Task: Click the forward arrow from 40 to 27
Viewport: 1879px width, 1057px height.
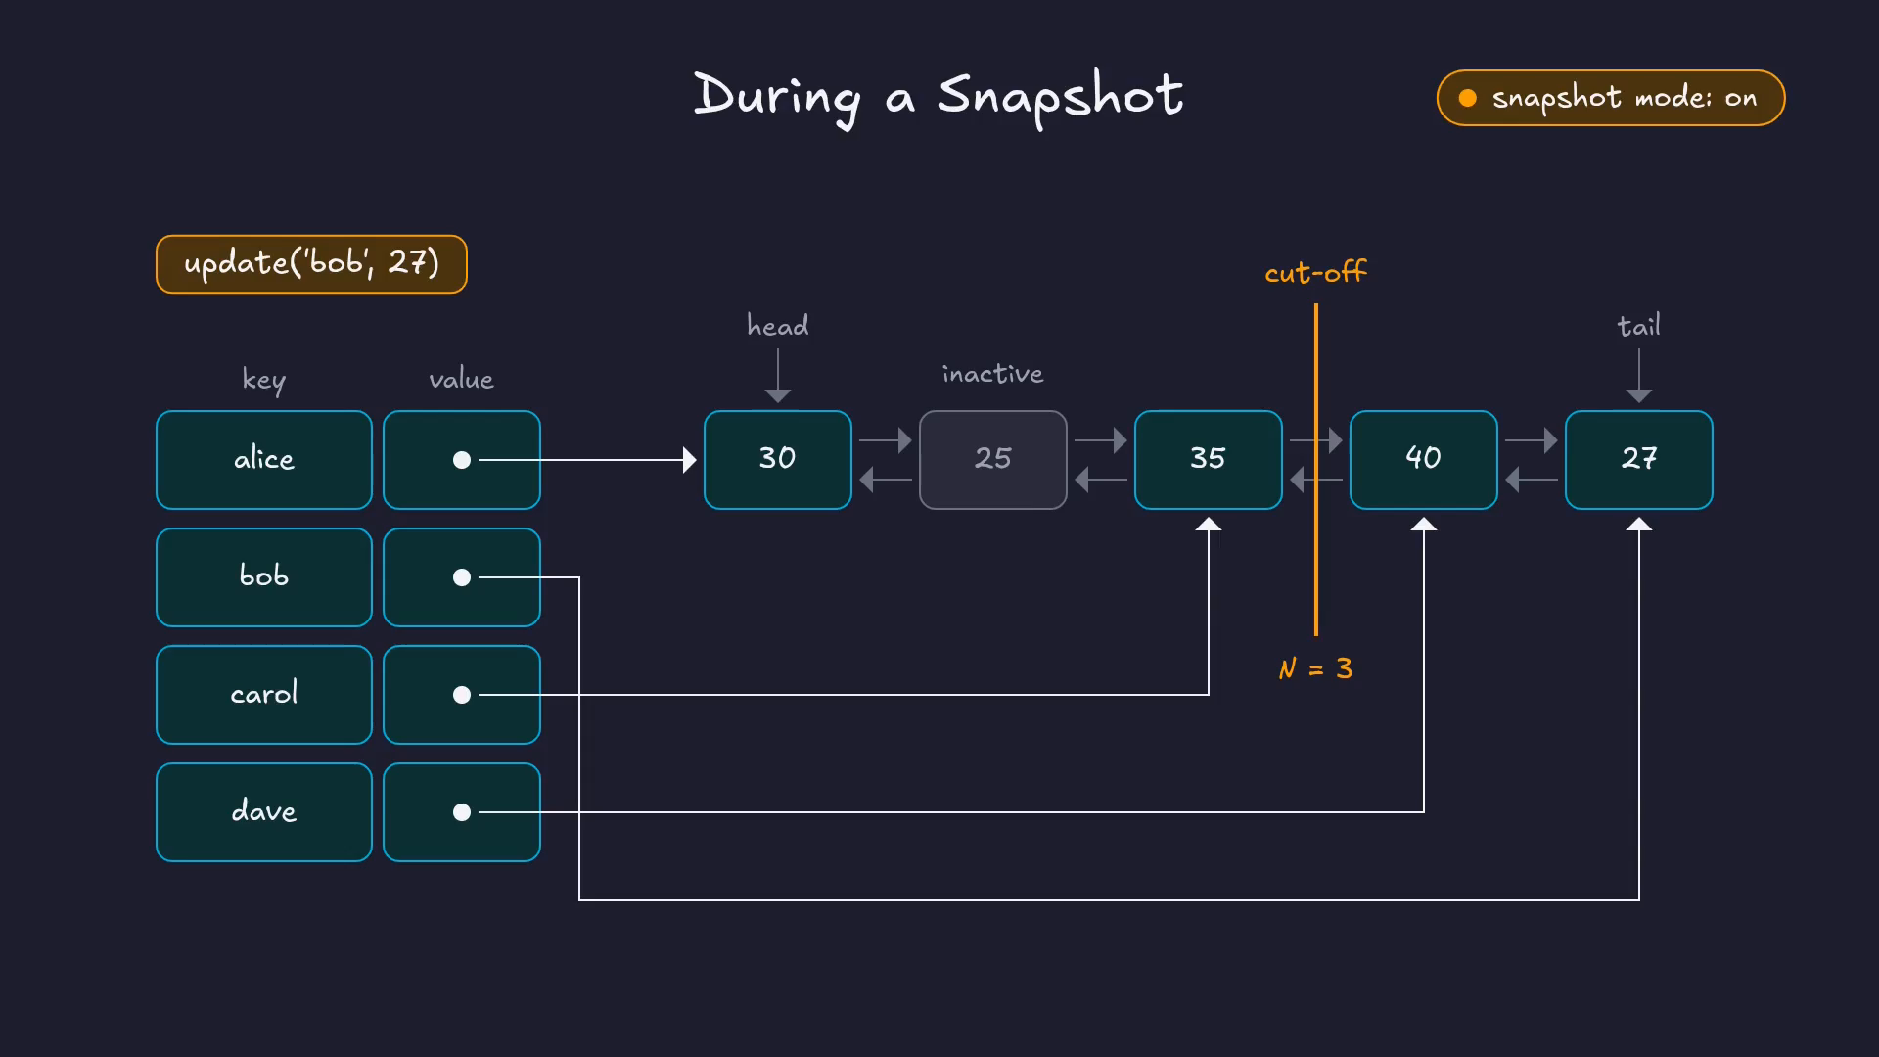Action: (x=1532, y=440)
